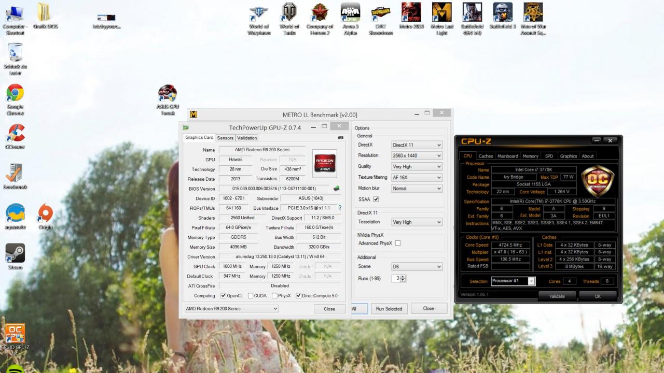Click Close button in Metro LL Benchmark

point(428,308)
